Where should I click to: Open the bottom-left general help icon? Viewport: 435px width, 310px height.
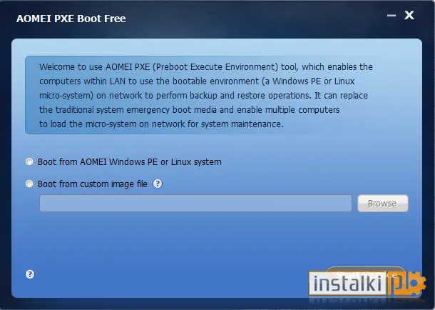30,274
